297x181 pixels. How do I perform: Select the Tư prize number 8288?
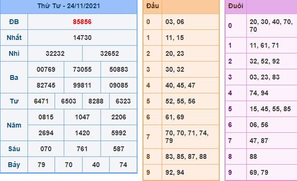point(96,102)
